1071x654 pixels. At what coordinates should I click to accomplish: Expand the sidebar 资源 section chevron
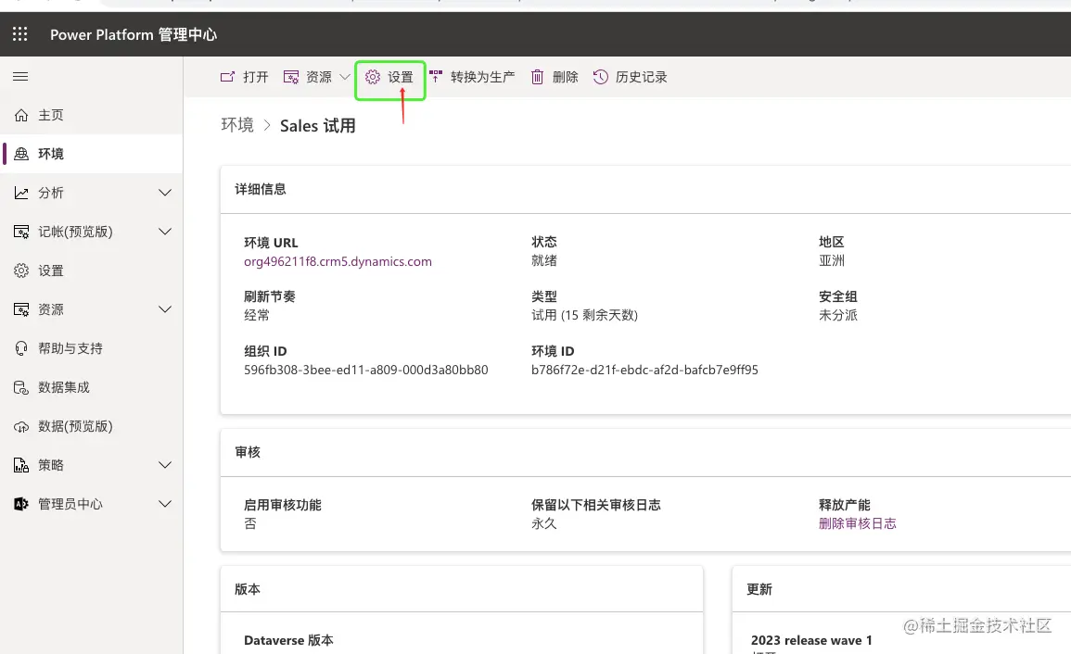(x=165, y=310)
